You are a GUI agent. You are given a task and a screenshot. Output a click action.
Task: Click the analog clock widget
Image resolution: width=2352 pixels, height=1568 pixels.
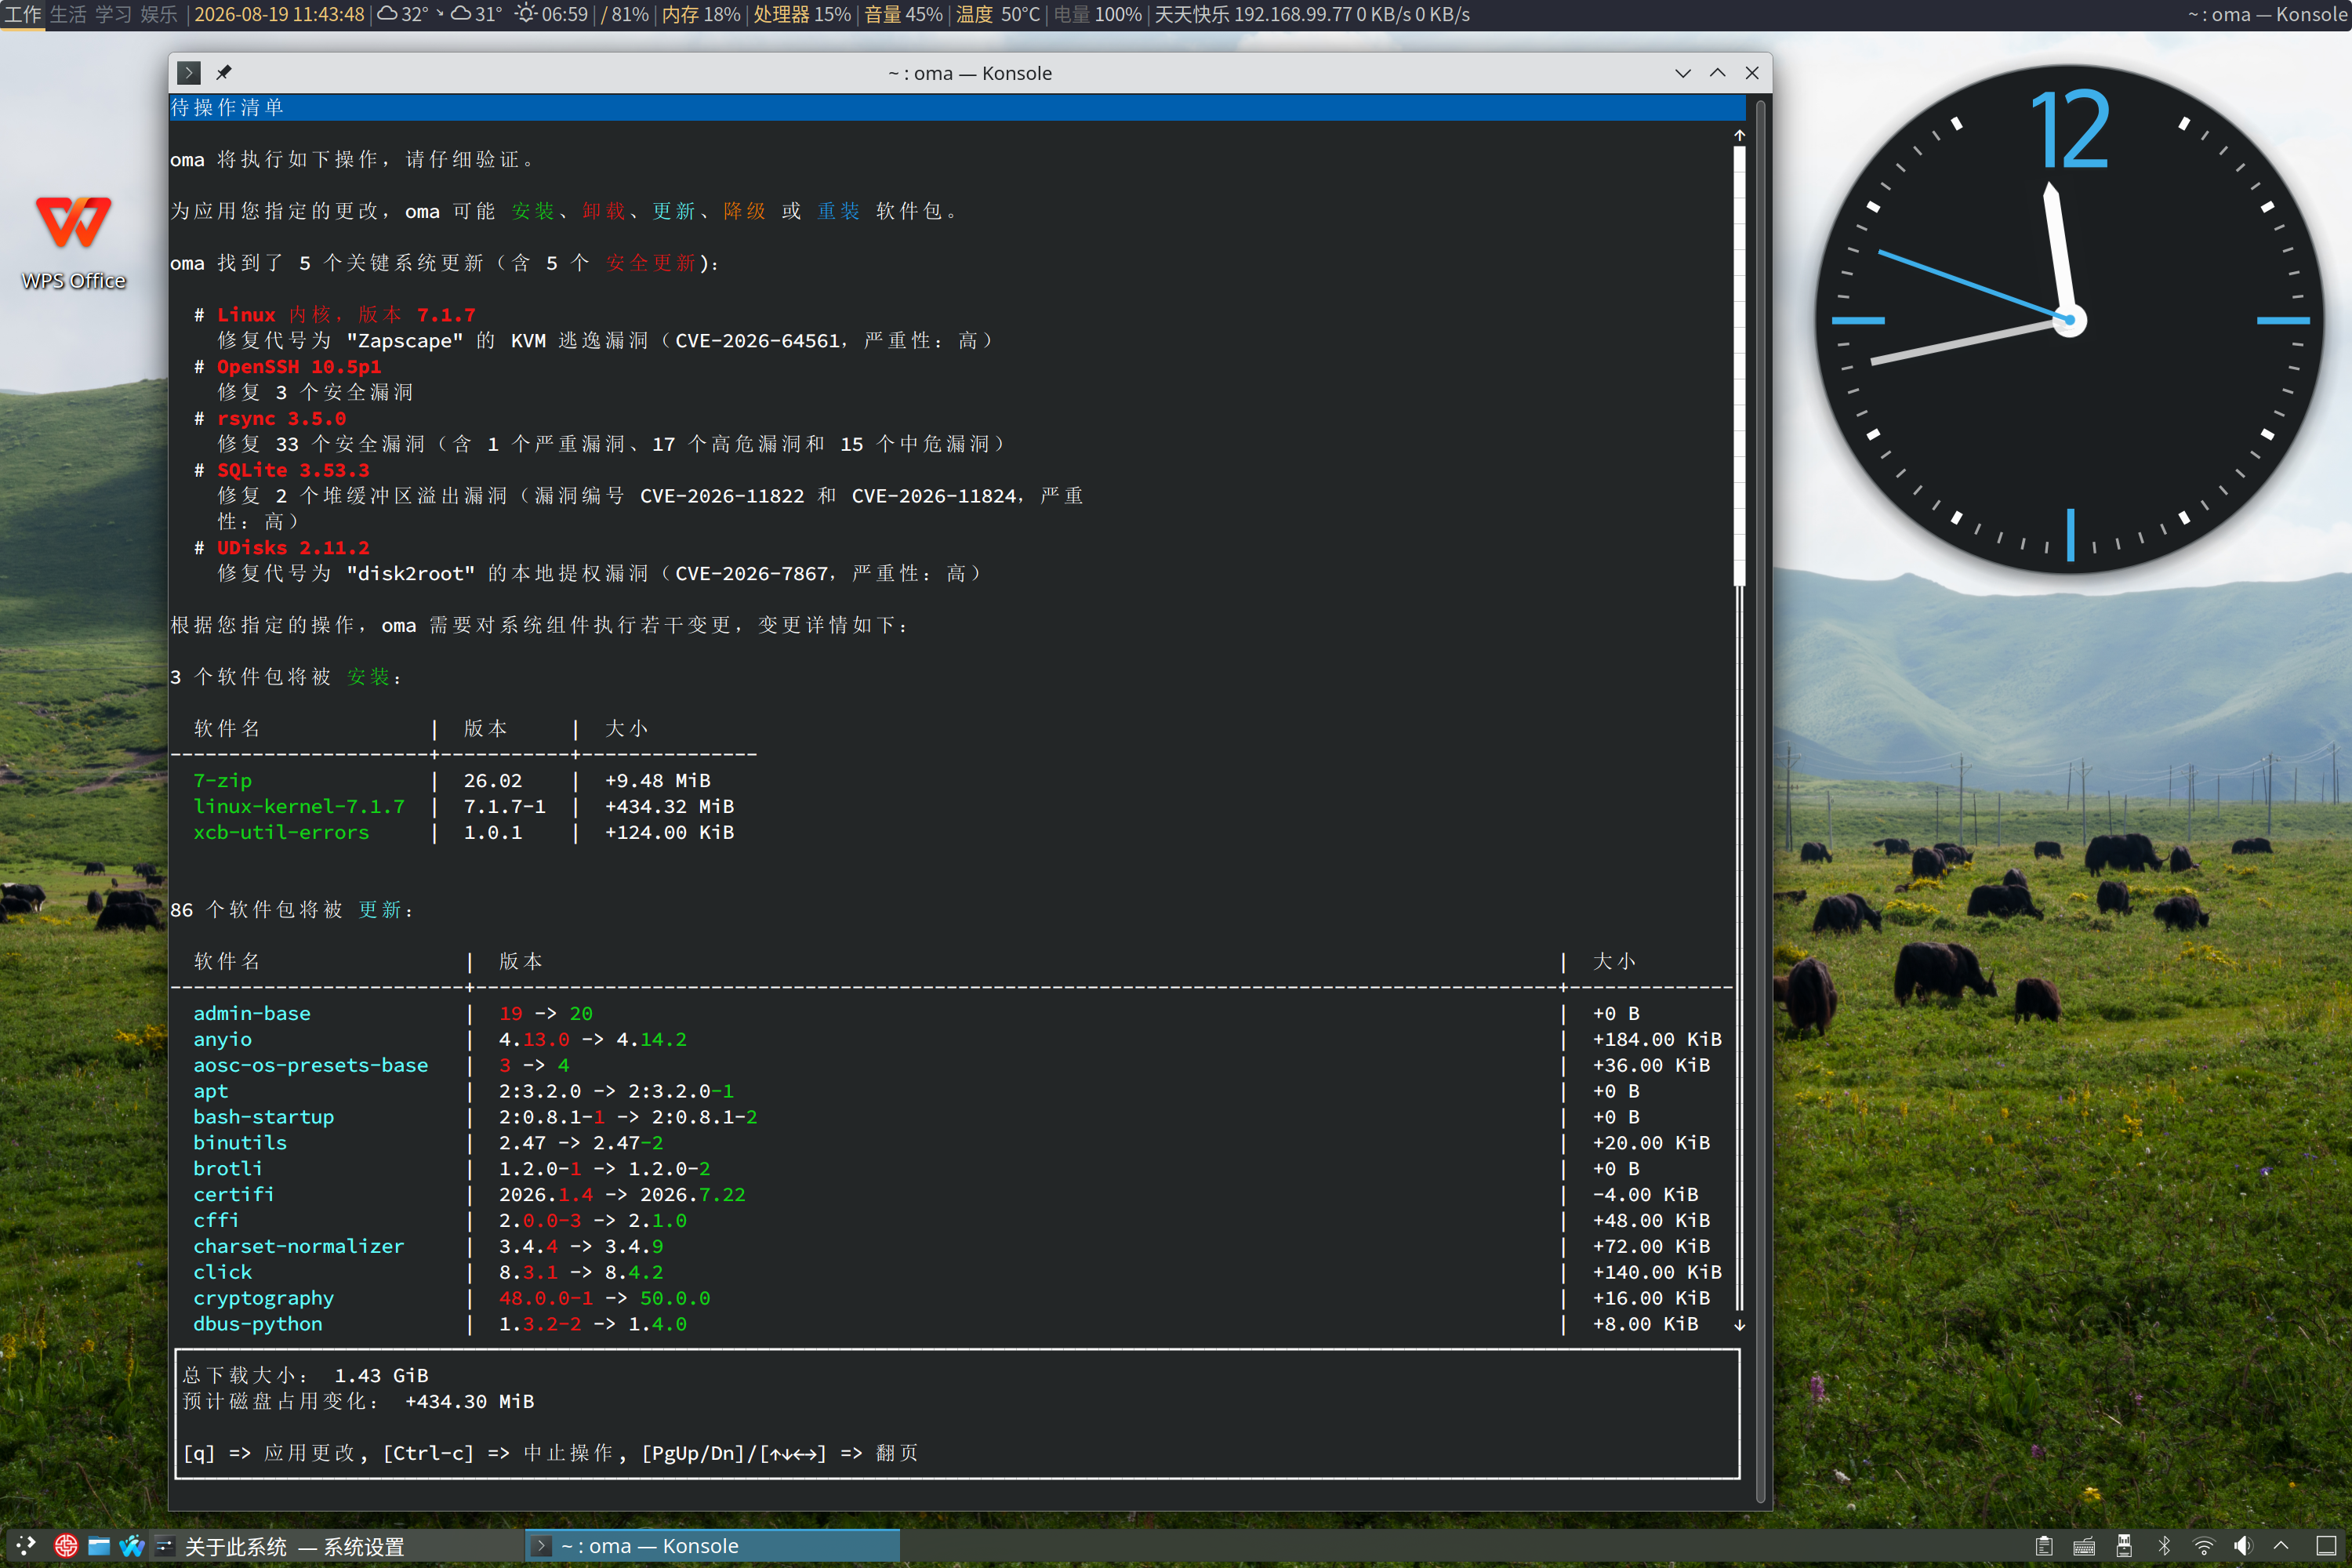2069,320
